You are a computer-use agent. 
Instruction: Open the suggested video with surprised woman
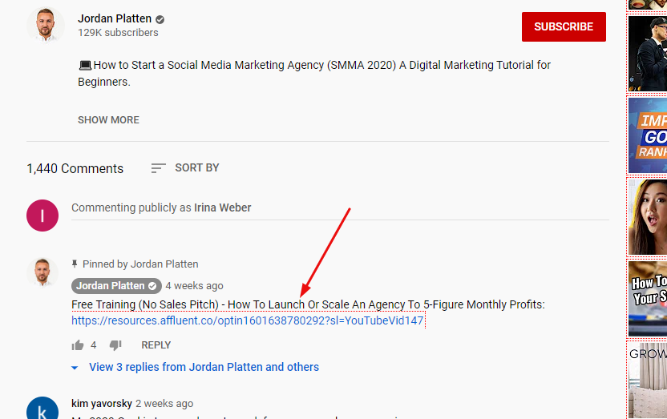click(648, 217)
